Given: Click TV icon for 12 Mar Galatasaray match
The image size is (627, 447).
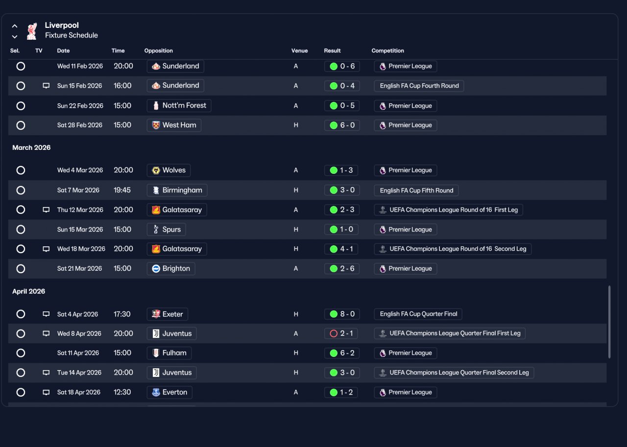Looking at the screenshot, I should pyautogui.click(x=46, y=210).
